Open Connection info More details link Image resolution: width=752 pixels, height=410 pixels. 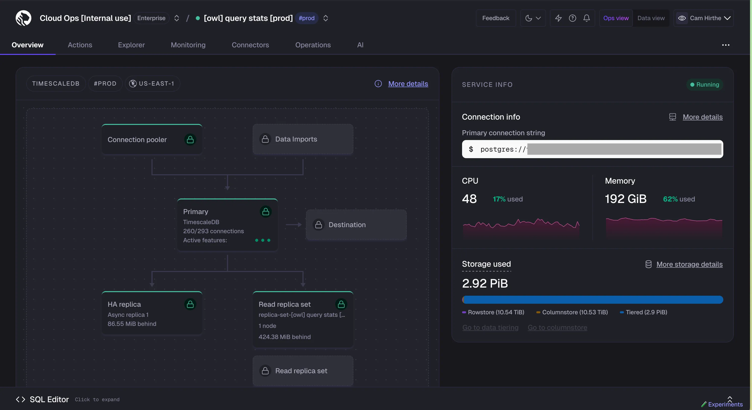pyautogui.click(x=702, y=117)
